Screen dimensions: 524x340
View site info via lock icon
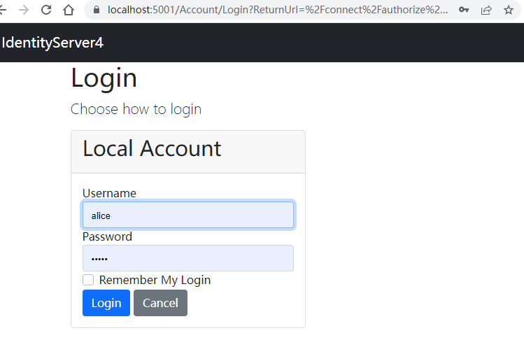[x=97, y=10]
